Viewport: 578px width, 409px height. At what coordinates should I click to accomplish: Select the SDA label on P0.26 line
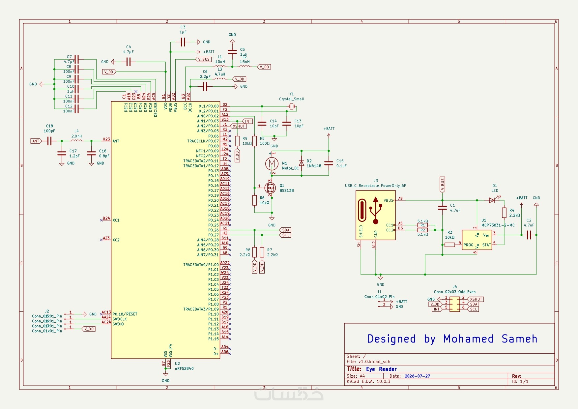click(x=285, y=230)
